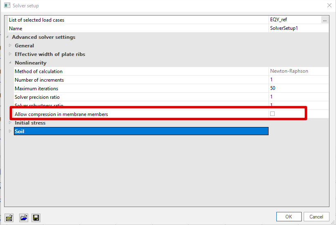The height and width of the screenshot is (225, 336).
Task: Enable Allow compression in membrane members checkbox
Action: coord(272,114)
